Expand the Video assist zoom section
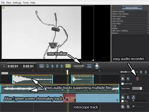This screenshot has height=112, width=149. [x=130, y=16]
